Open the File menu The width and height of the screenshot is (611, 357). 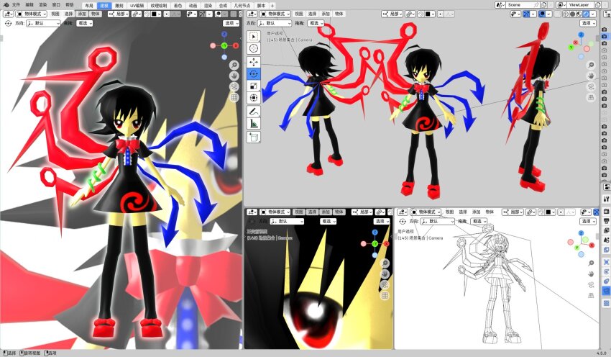(16, 5)
